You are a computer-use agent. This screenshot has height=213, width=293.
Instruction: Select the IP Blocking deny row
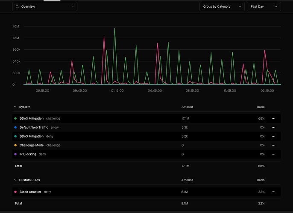[x=146, y=154]
